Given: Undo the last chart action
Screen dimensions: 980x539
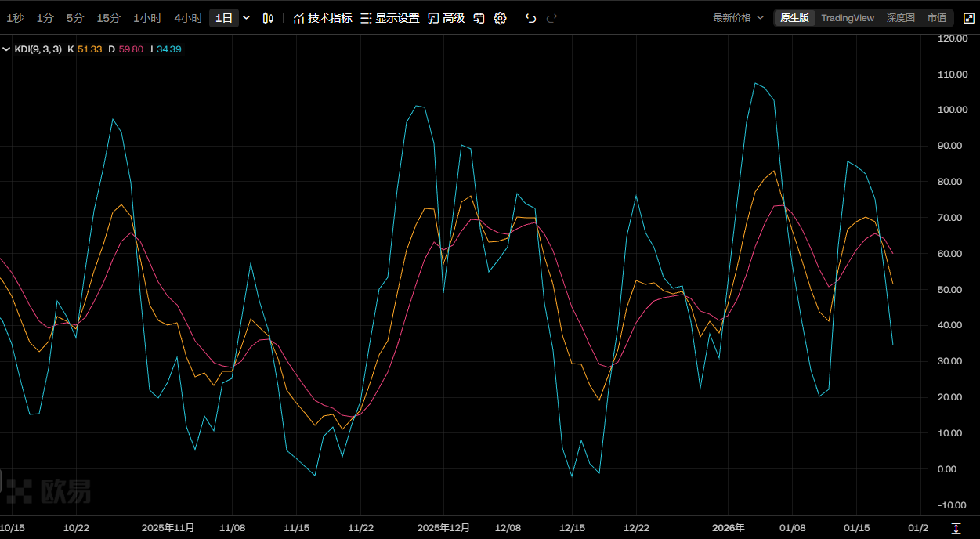Looking at the screenshot, I should 530,18.
